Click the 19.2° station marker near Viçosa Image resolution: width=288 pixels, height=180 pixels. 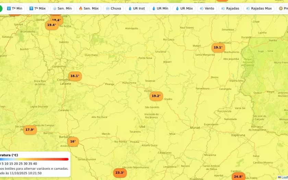[x=156, y=96]
